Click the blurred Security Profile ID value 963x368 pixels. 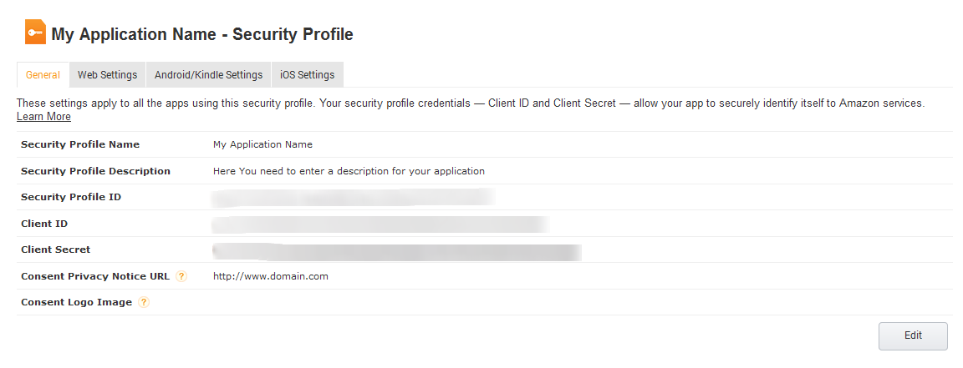[x=353, y=197]
